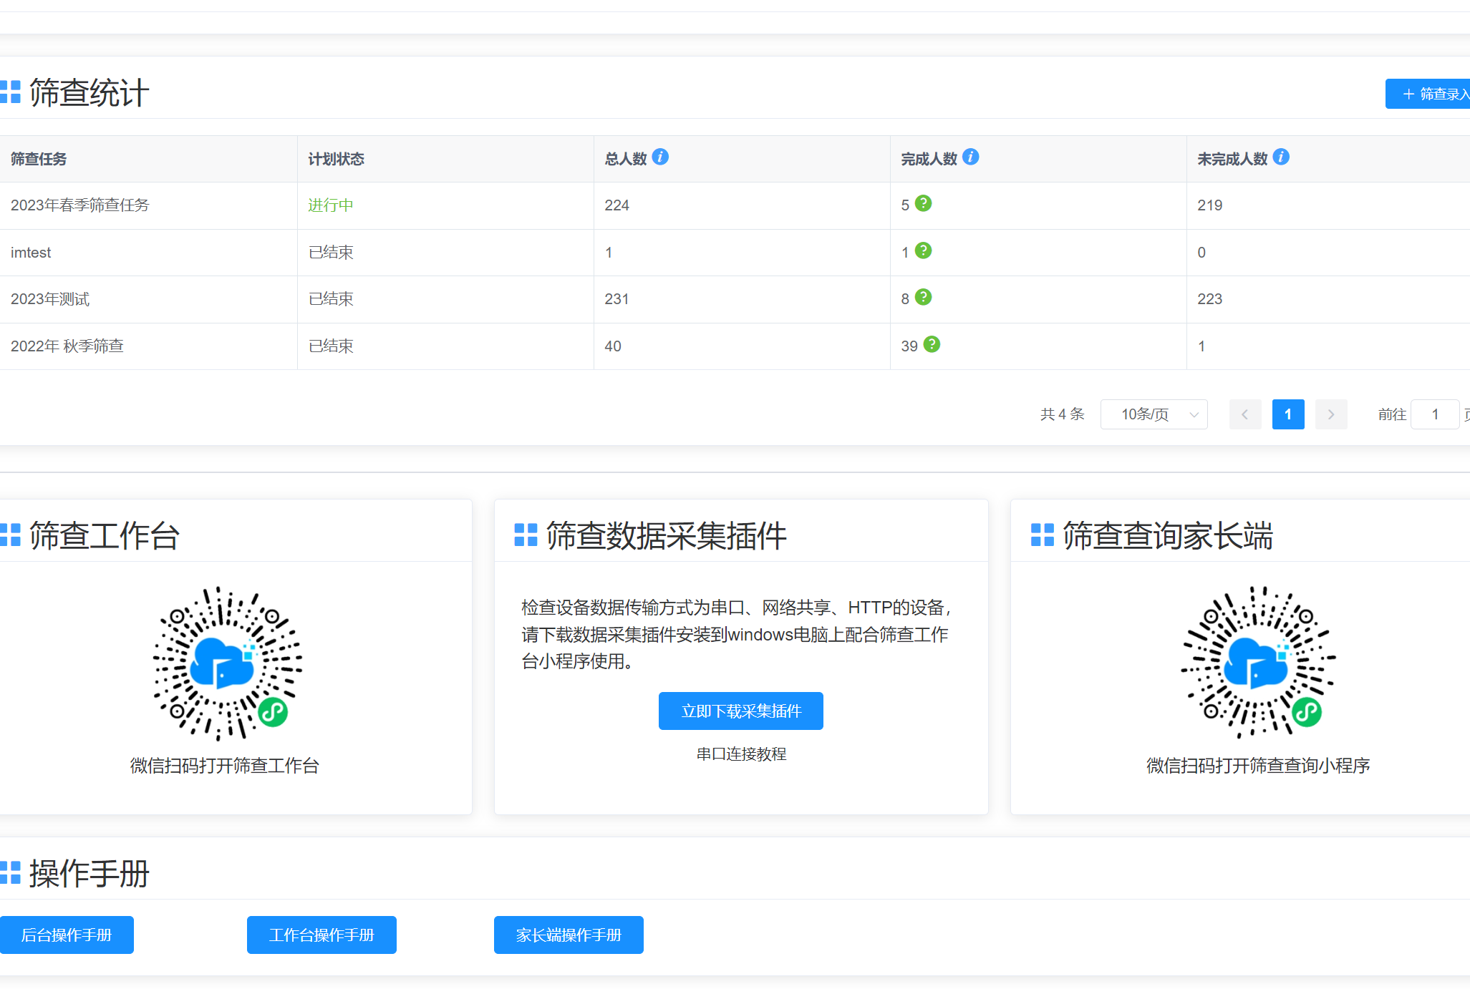1470x989 pixels.
Task: Click the incomplete count 223 cell
Action: [1328, 299]
